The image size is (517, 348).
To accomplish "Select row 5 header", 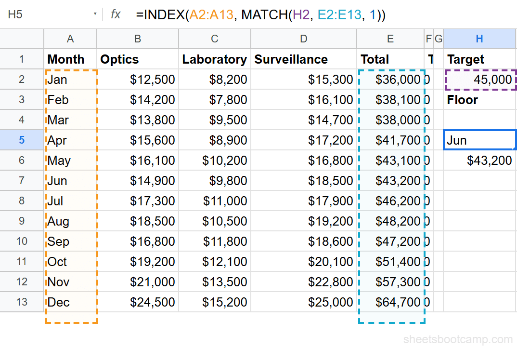I will pos(22,140).
